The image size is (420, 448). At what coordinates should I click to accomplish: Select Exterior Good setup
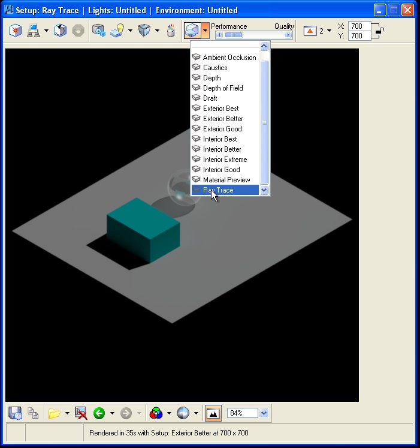[225, 129]
